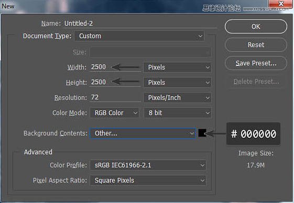
Task: Click the Advanced section heading
Action: (38, 152)
